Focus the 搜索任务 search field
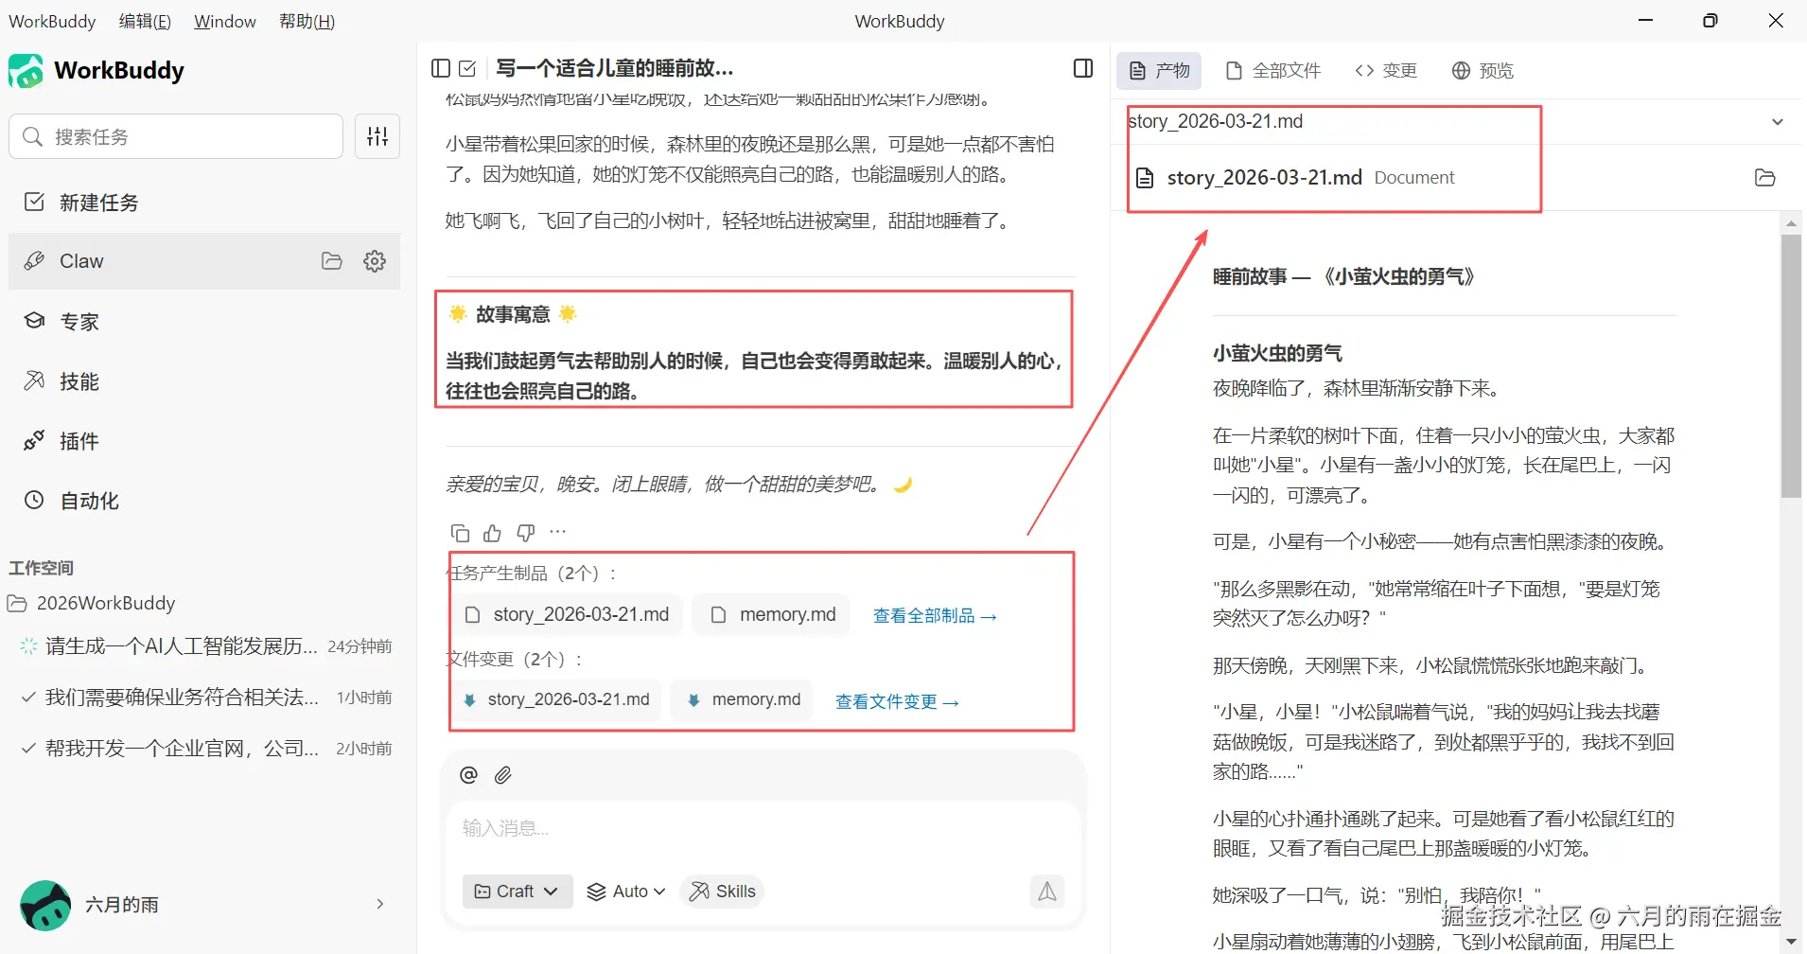 click(176, 136)
